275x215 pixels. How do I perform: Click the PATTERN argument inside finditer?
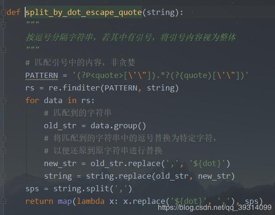120,88
